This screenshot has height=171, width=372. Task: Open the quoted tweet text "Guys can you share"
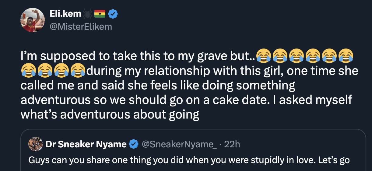pyautogui.click(x=189, y=159)
